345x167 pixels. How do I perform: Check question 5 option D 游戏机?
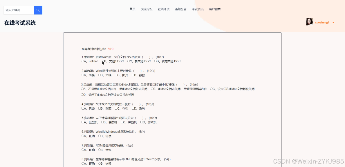142,122
